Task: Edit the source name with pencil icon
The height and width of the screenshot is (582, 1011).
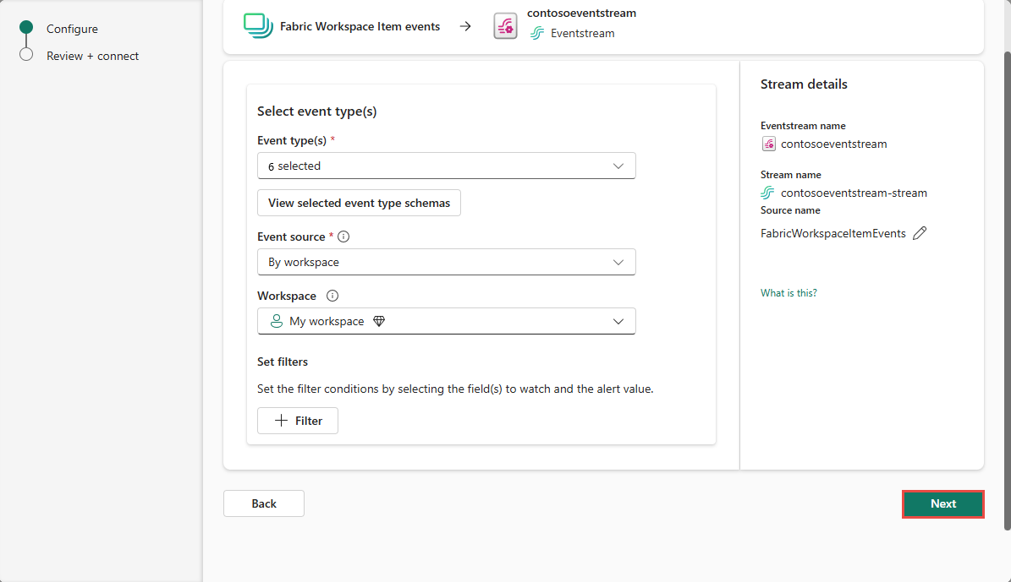Action: click(920, 233)
